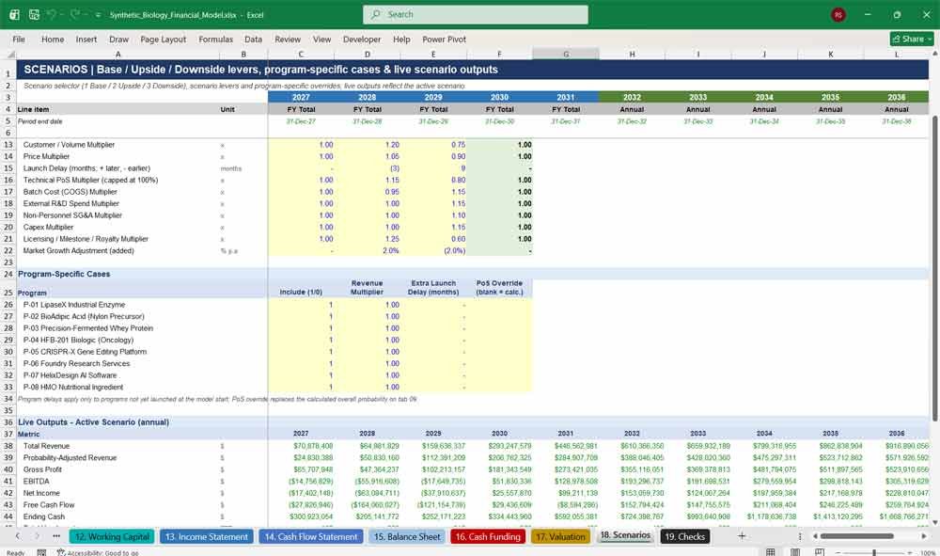Select the Licensing / Milestone / Royalty Multiplier label

86,239
